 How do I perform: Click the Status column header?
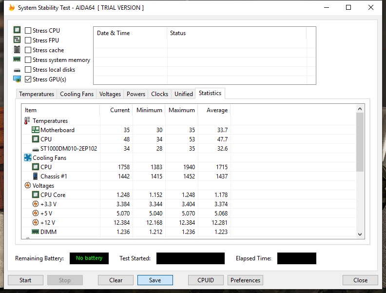[x=236, y=33]
